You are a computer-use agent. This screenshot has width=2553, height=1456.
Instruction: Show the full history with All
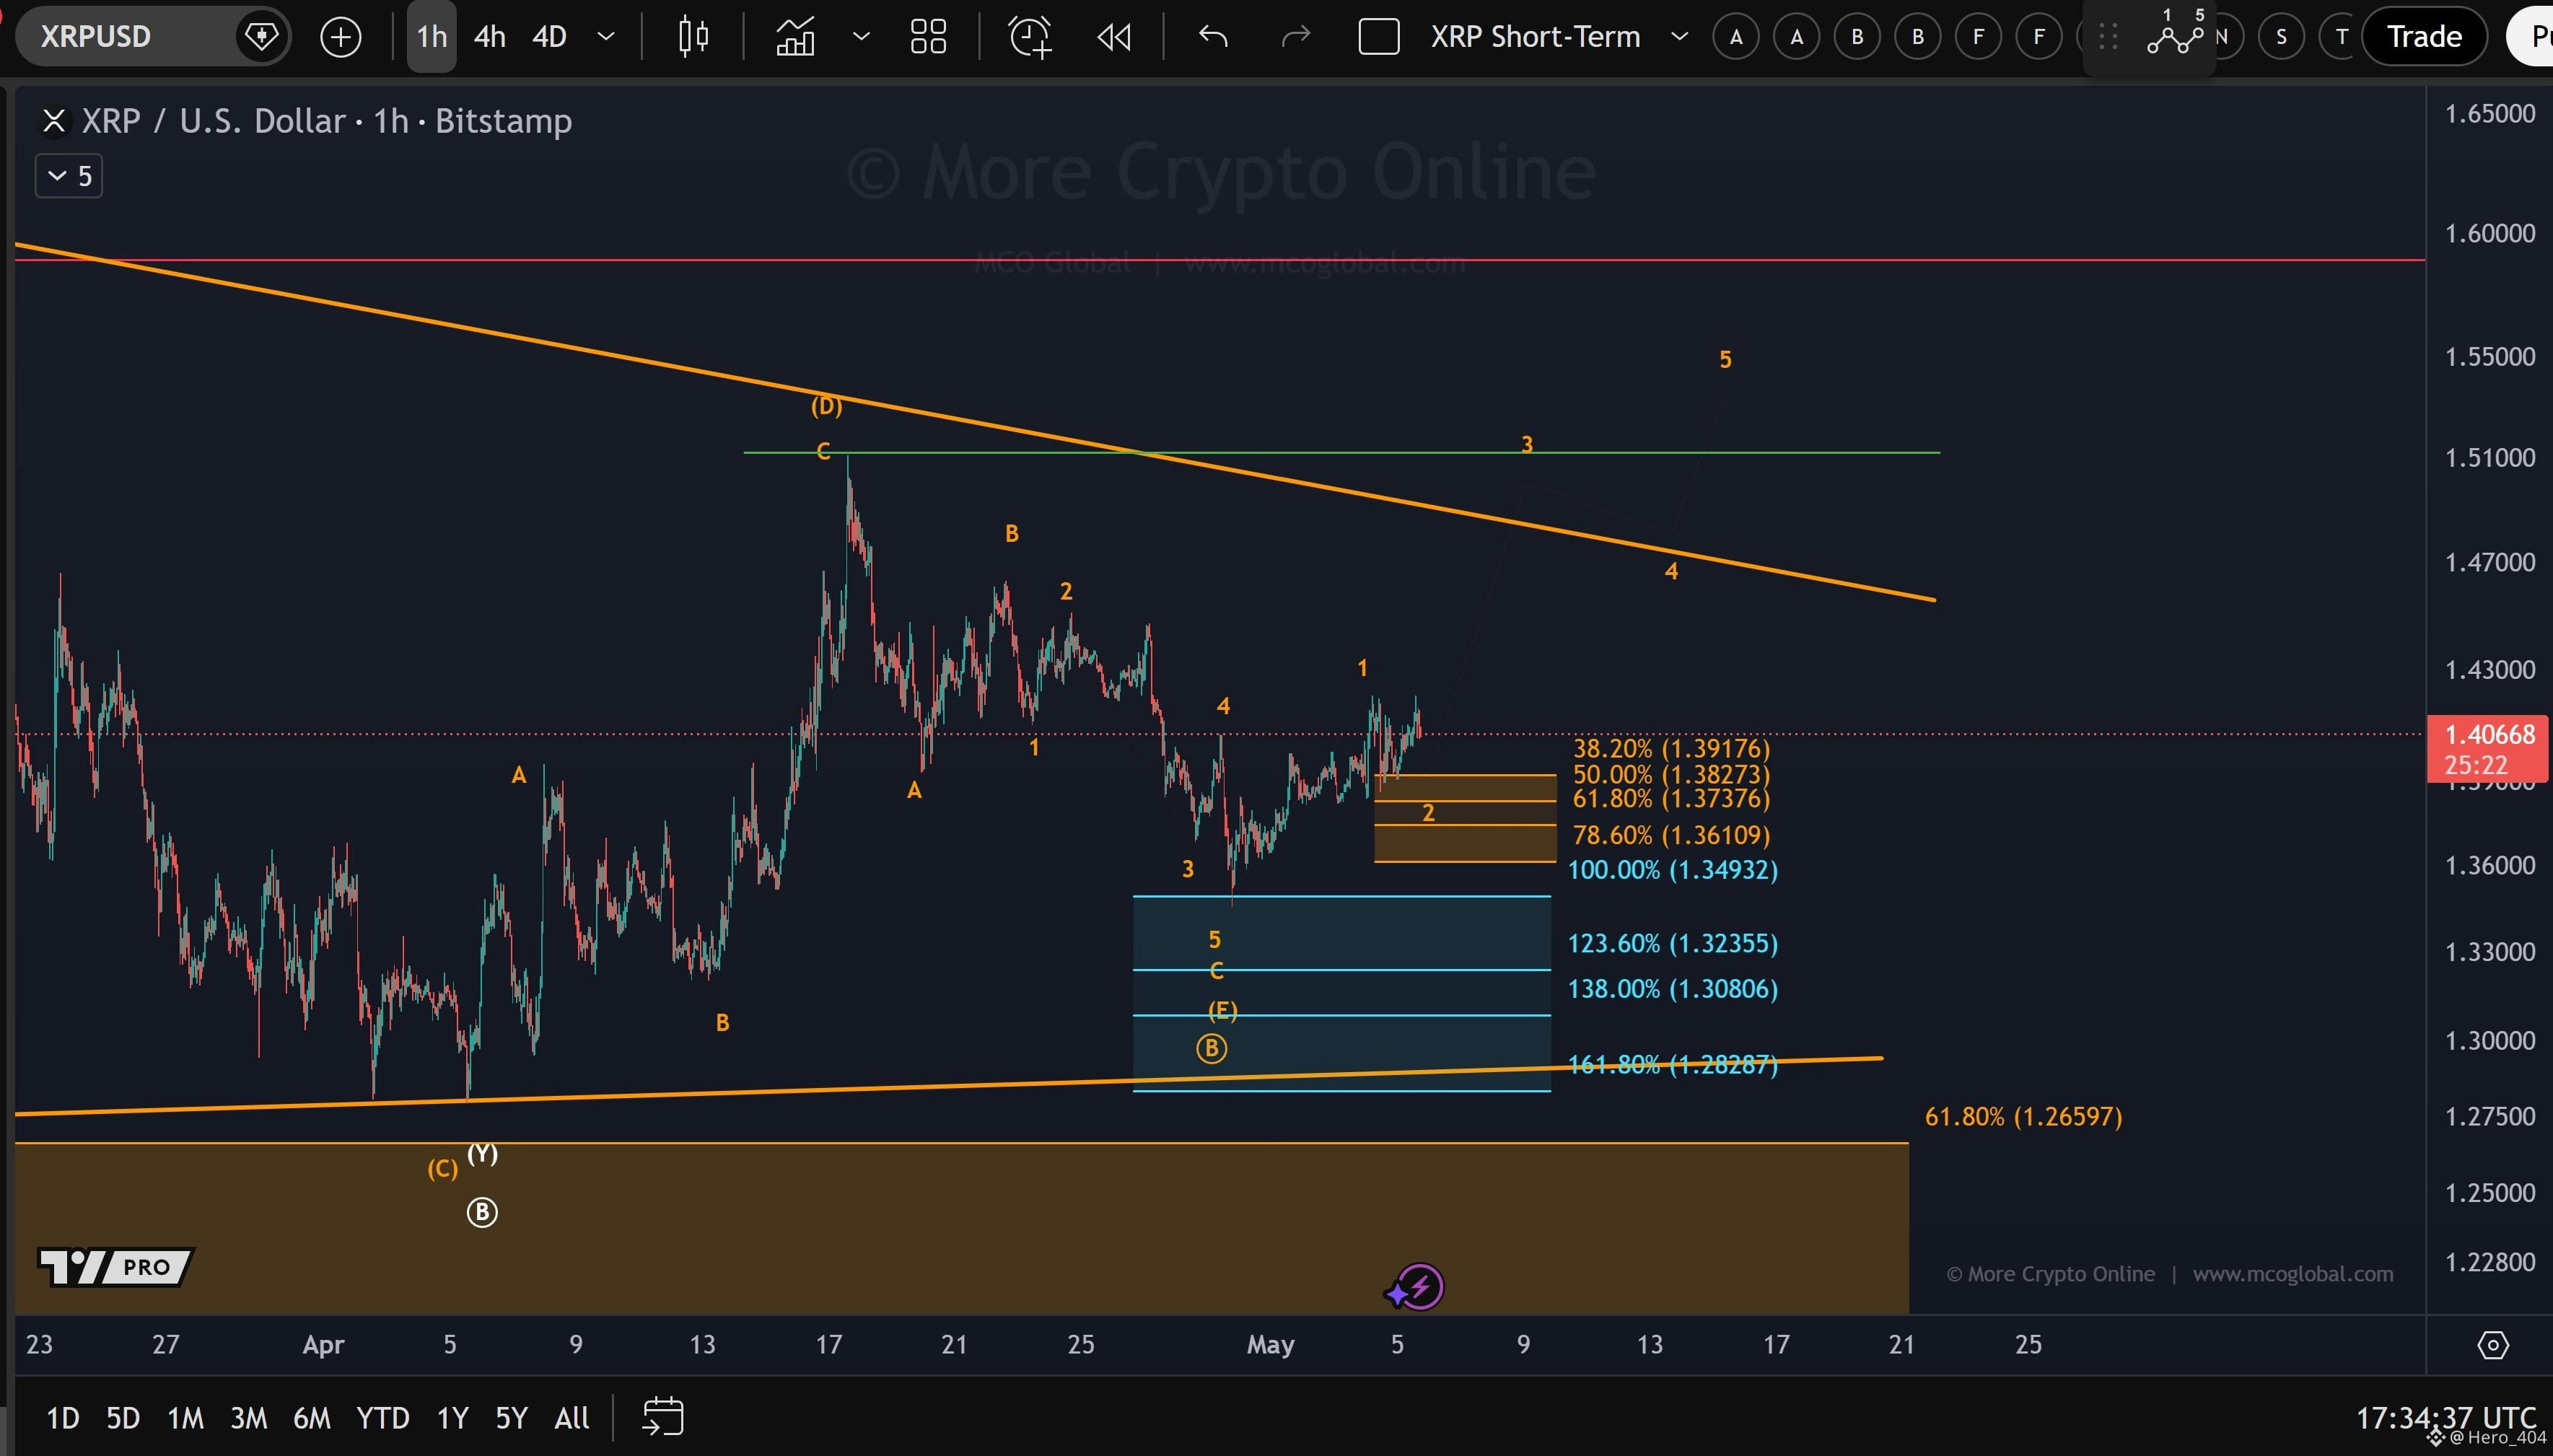point(572,1418)
